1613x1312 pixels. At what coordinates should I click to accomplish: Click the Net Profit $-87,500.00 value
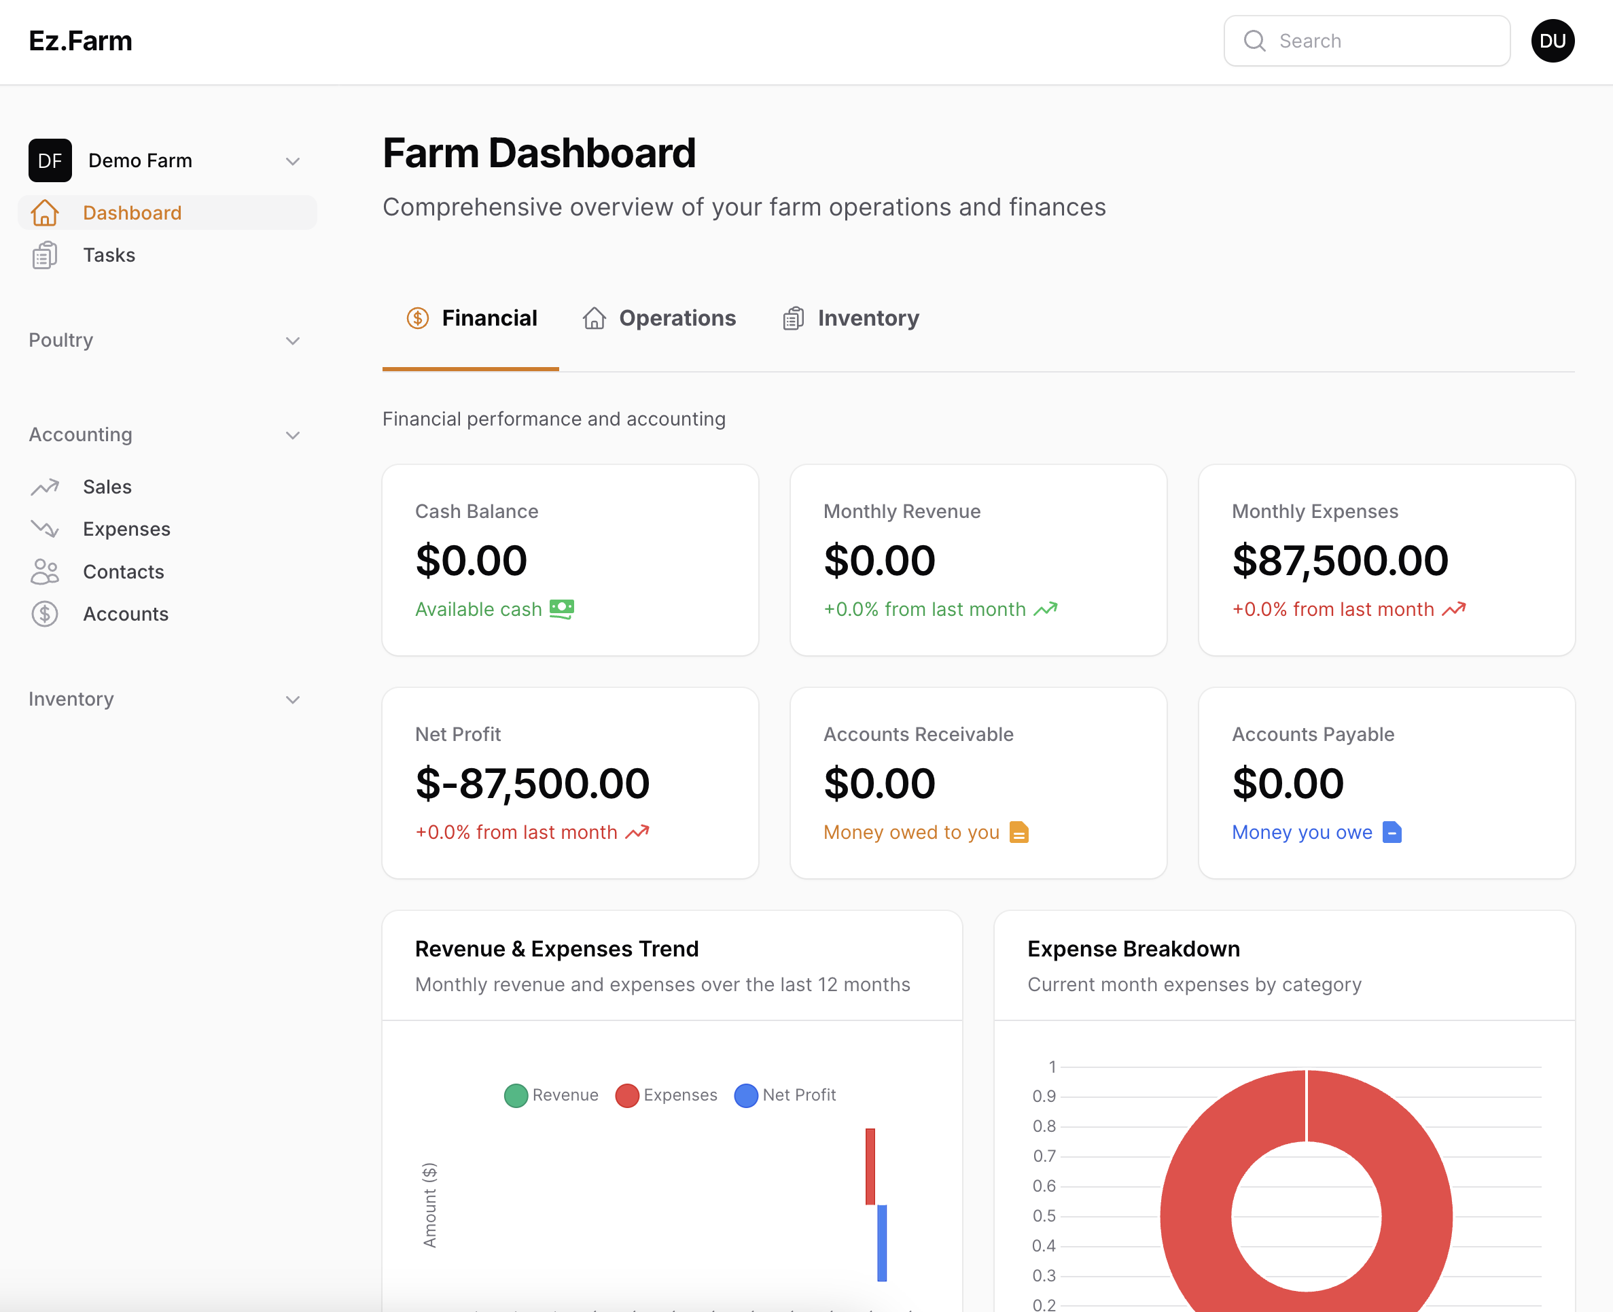click(533, 783)
